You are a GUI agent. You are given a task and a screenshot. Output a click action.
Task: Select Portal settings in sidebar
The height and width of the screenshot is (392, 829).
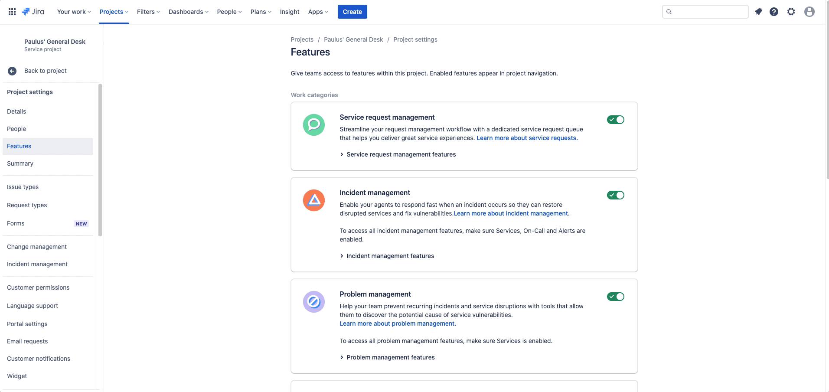point(48,324)
